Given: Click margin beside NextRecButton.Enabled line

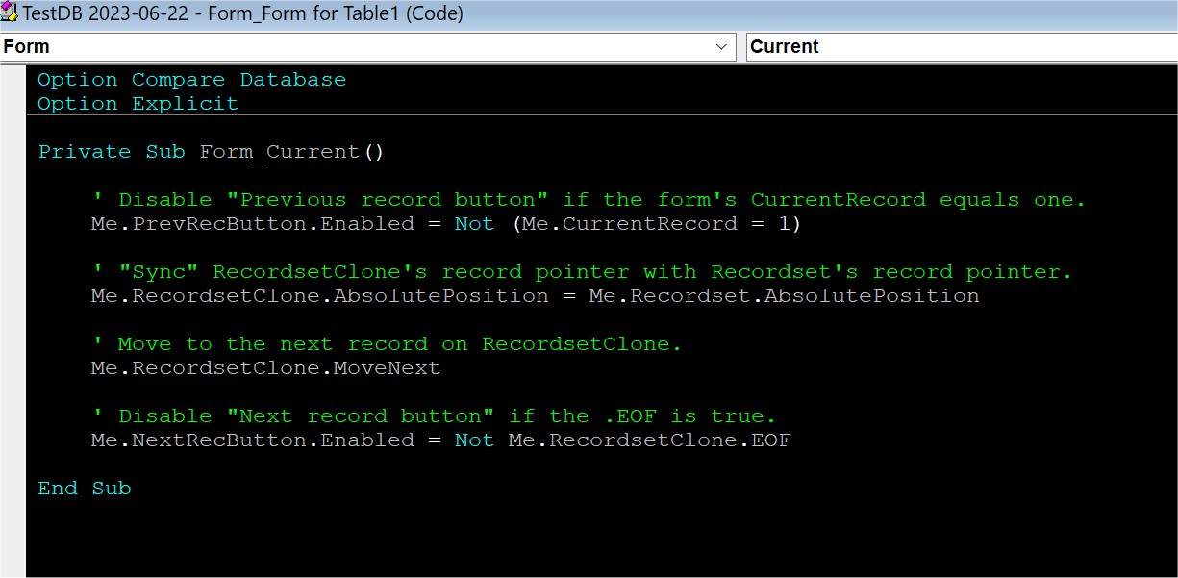Looking at the screenshot, I should click(13, 440).
